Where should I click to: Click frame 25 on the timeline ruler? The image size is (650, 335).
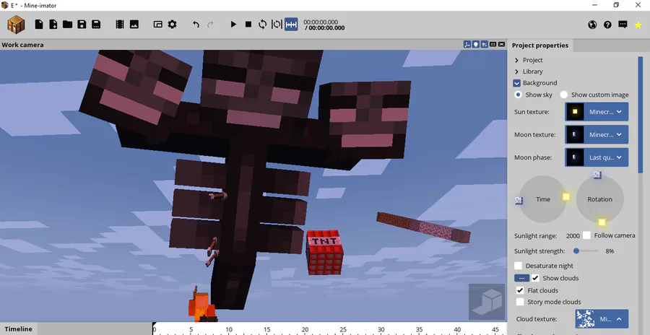(x=343, y=330)
